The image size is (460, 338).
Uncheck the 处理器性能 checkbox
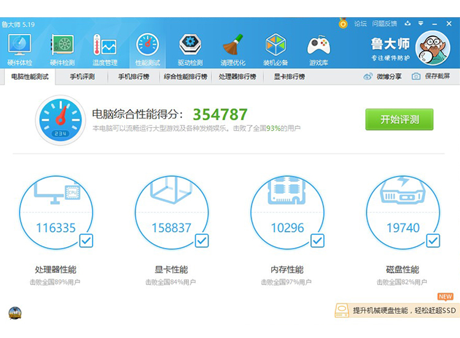(86, 240)
